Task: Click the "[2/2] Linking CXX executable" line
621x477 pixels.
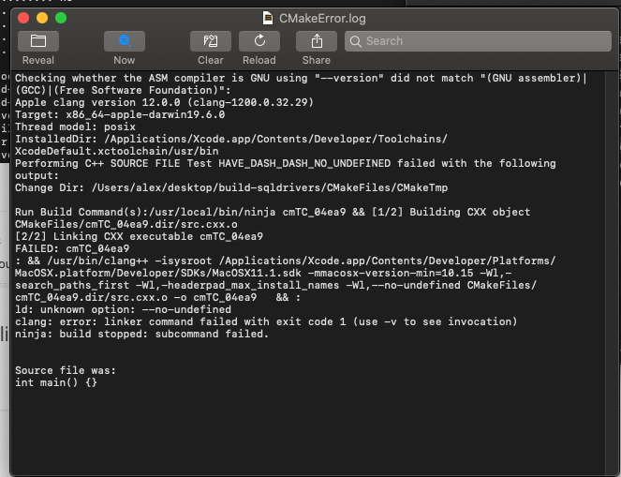Action: 139,236
